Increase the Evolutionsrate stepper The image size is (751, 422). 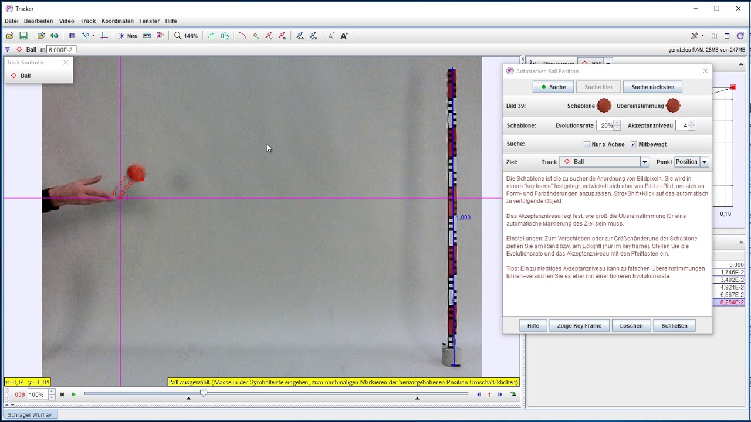tap(617, 123)
